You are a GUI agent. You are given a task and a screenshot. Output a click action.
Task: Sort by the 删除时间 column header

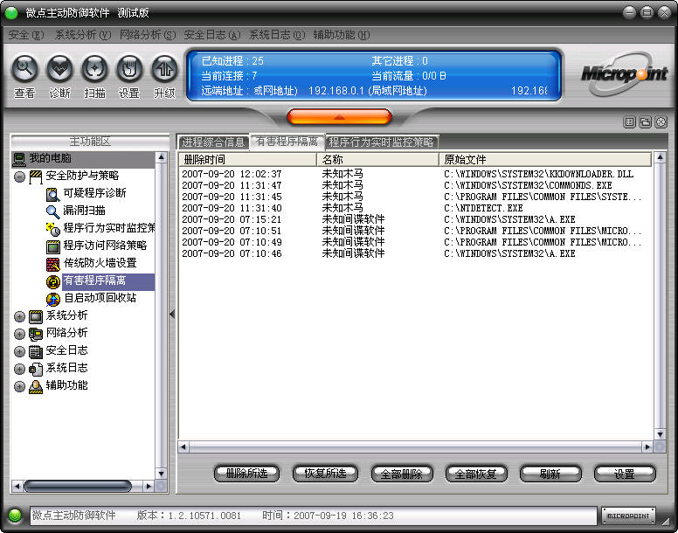click(248, 160)
